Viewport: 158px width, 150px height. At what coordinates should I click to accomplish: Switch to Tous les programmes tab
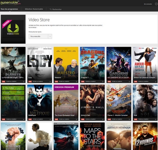click(x=9, y=9)
